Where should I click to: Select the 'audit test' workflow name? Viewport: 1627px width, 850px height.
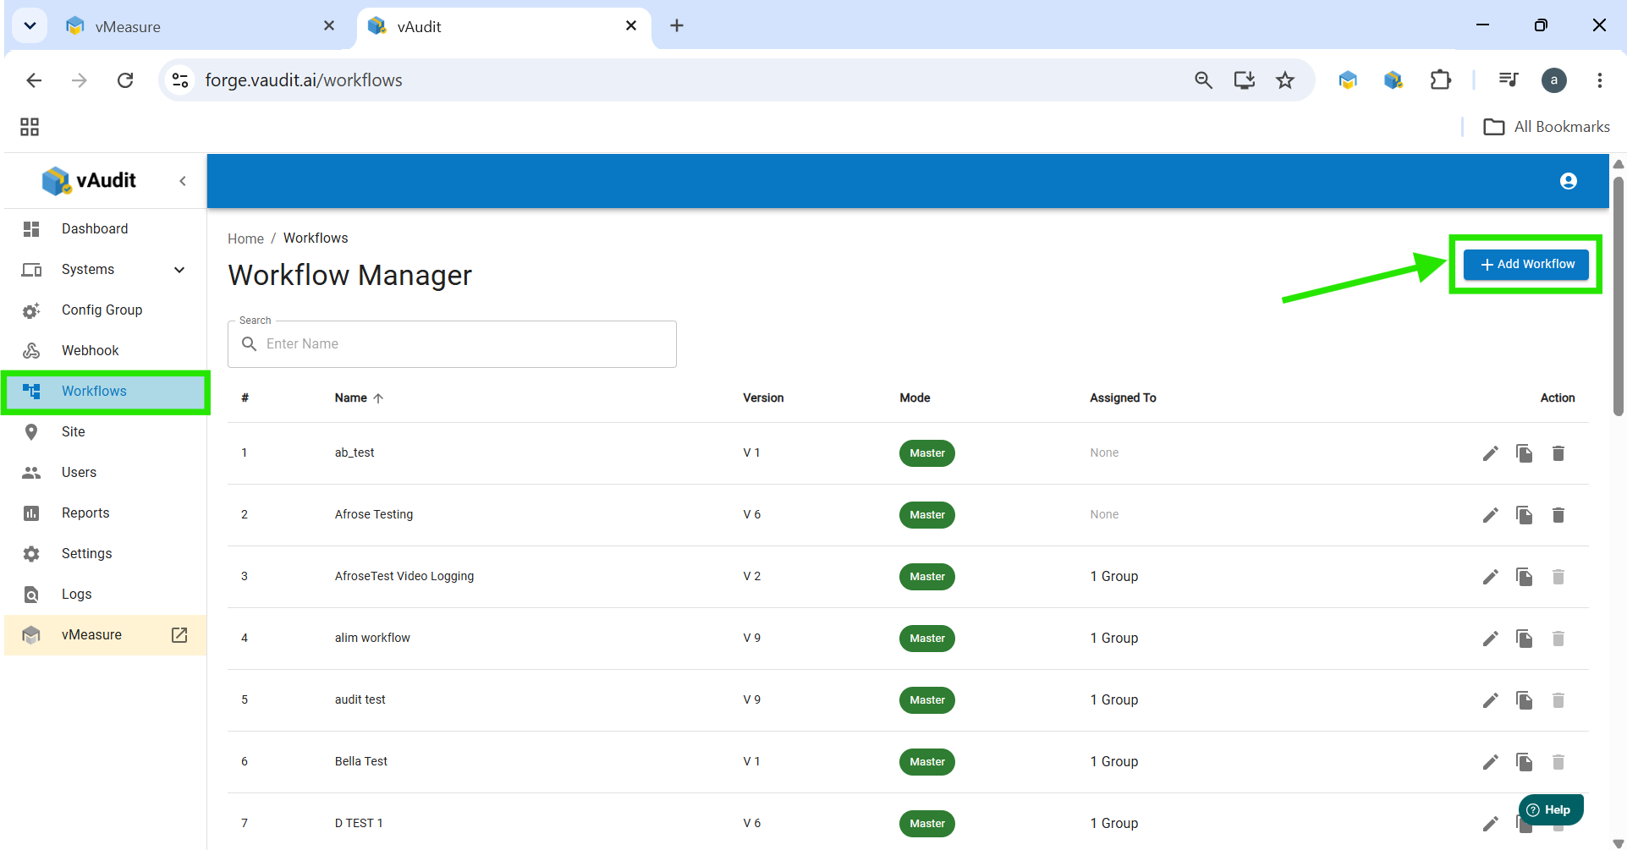pos(360,700)
